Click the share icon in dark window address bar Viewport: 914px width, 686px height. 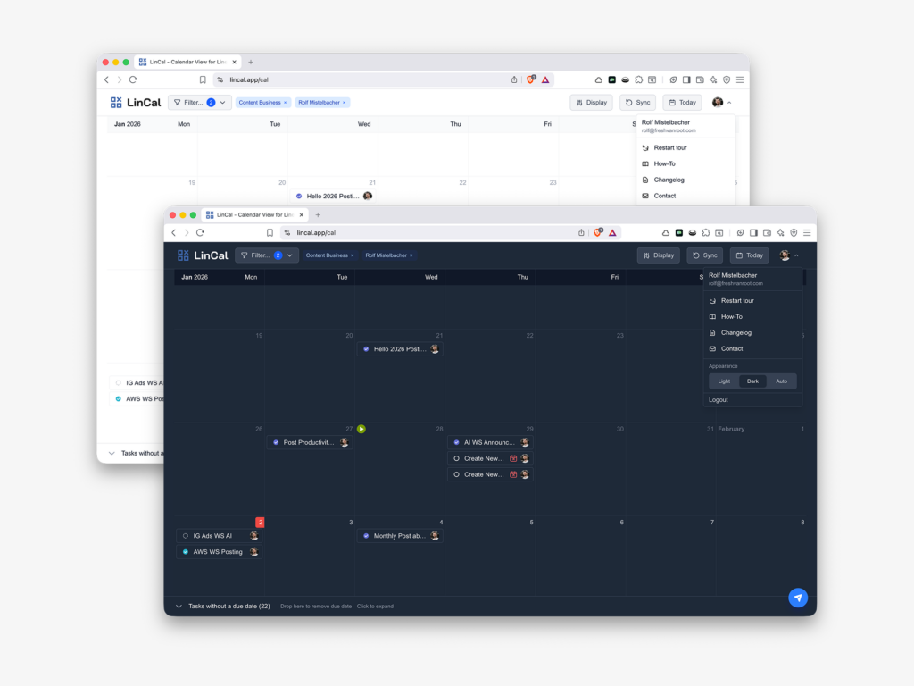[581, 232]
